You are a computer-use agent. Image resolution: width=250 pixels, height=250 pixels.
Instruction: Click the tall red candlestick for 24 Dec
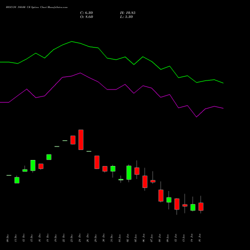81,139
